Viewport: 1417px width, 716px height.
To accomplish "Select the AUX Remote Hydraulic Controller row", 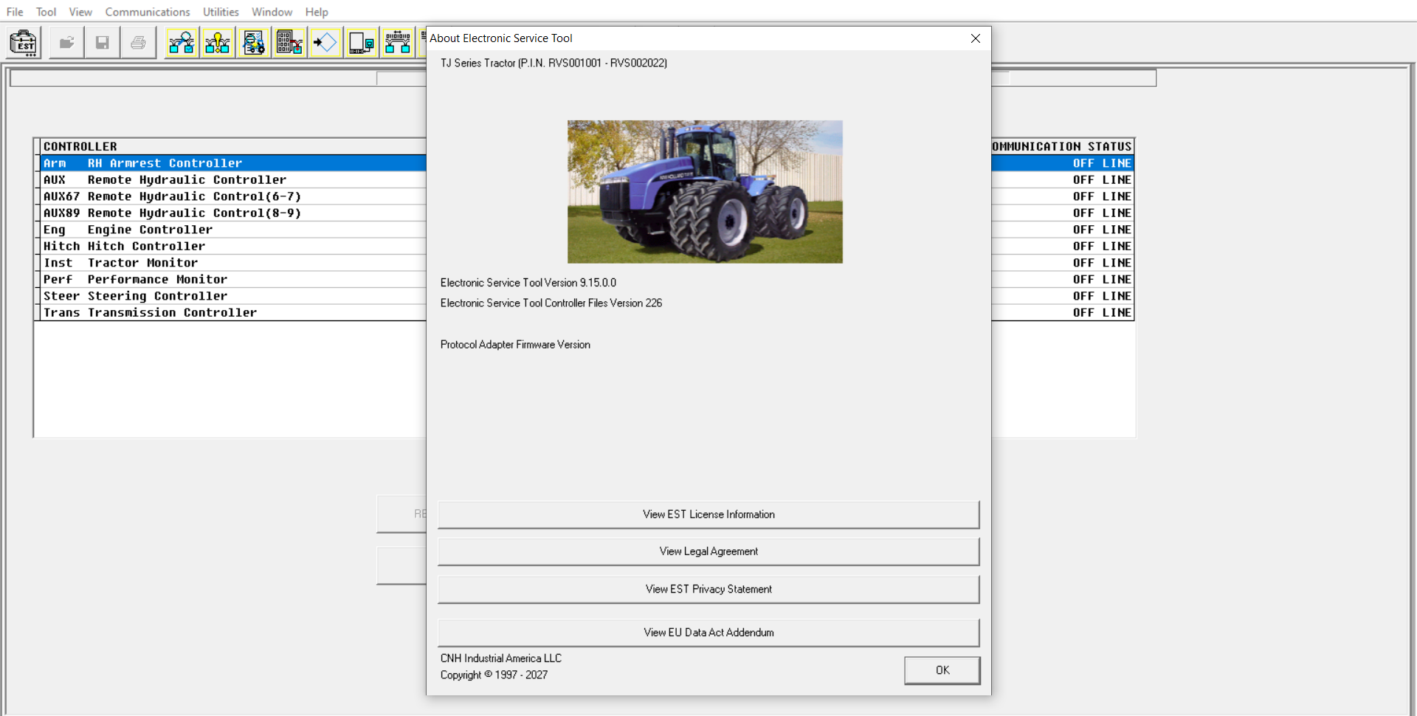I will [233, 180].
